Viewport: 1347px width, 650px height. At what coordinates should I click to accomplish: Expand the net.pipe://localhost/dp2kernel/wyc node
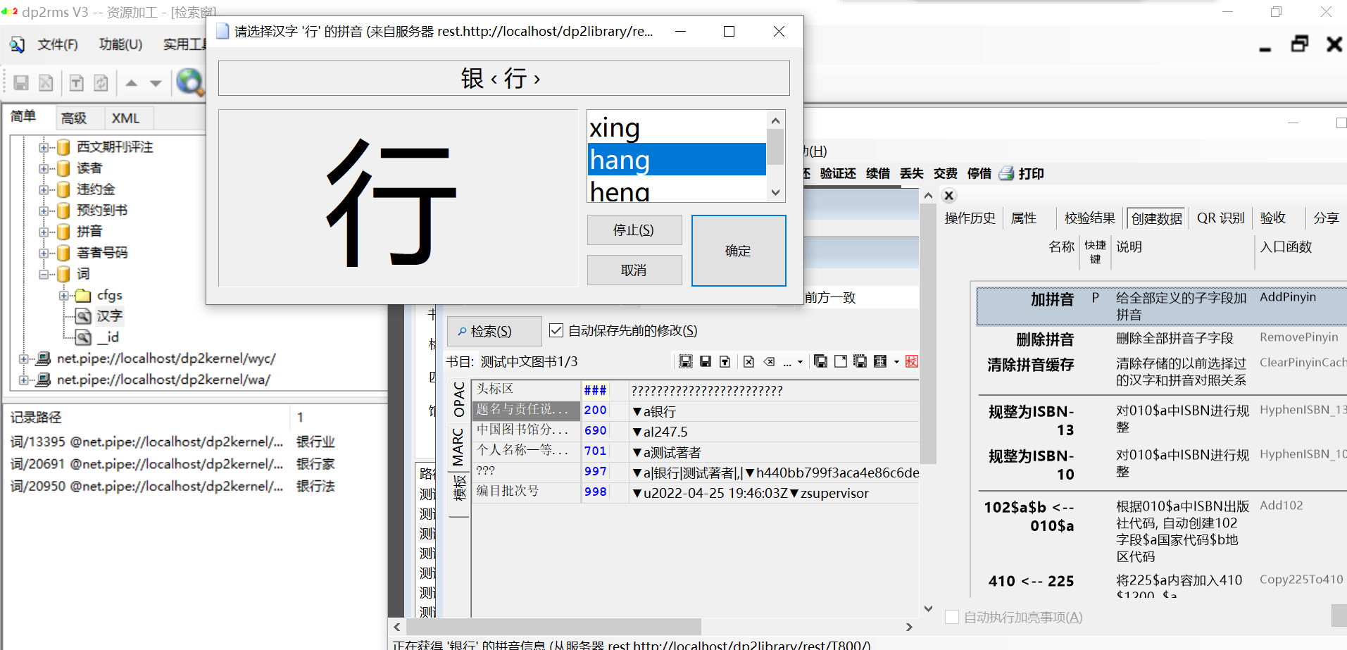coord(25,358)
